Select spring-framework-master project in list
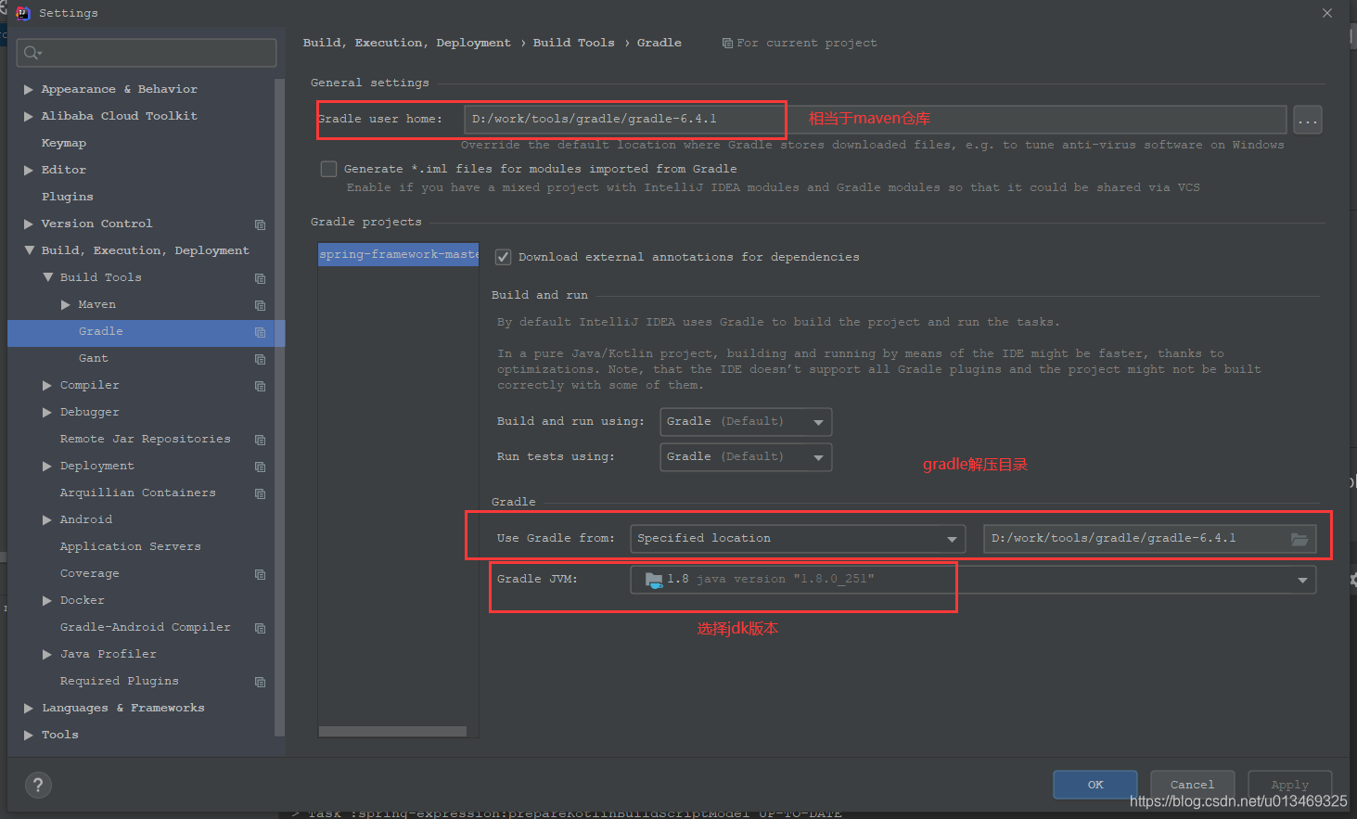The width and height of the screenshot is (1357, 819). [398, 254]
